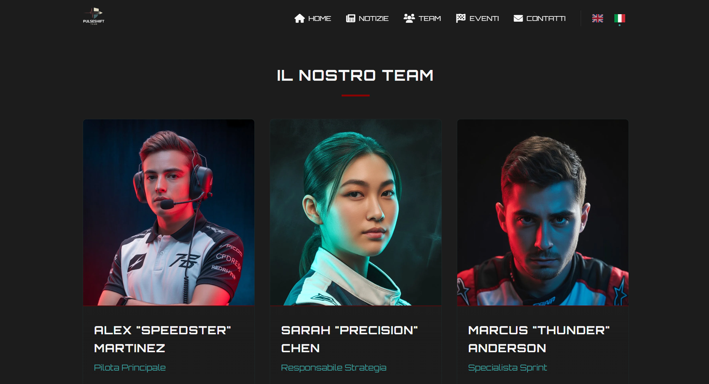Open the Team navigation link

(x=422, y=18)
